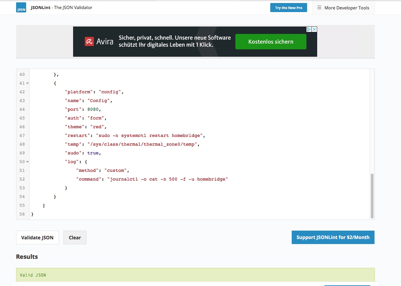Click the Avira ad text about neue Software
Viewport: 401px width, 286px height.
coord(174,41)
